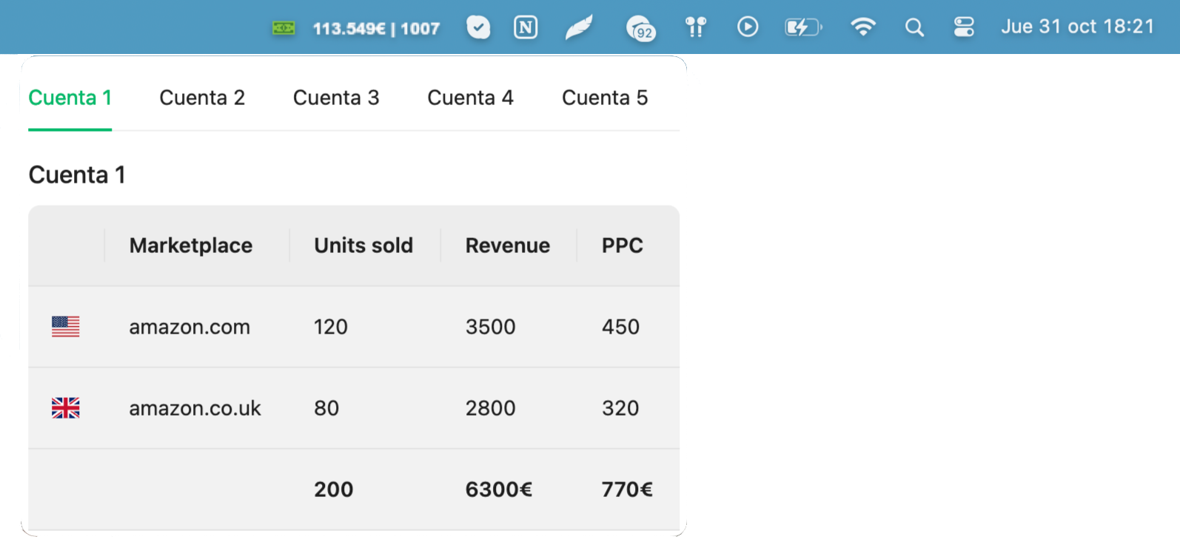Click the Now Playing play icon
The height and width of the screenshot is (548, 1180).
[x=748, y=27]
